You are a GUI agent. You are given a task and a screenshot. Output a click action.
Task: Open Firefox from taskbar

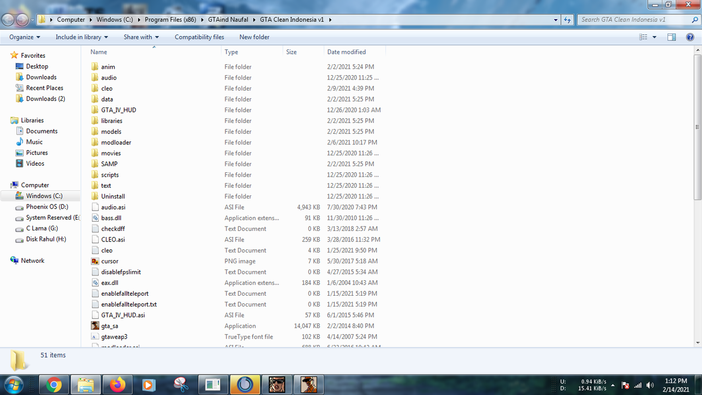[x=117, y=385]
